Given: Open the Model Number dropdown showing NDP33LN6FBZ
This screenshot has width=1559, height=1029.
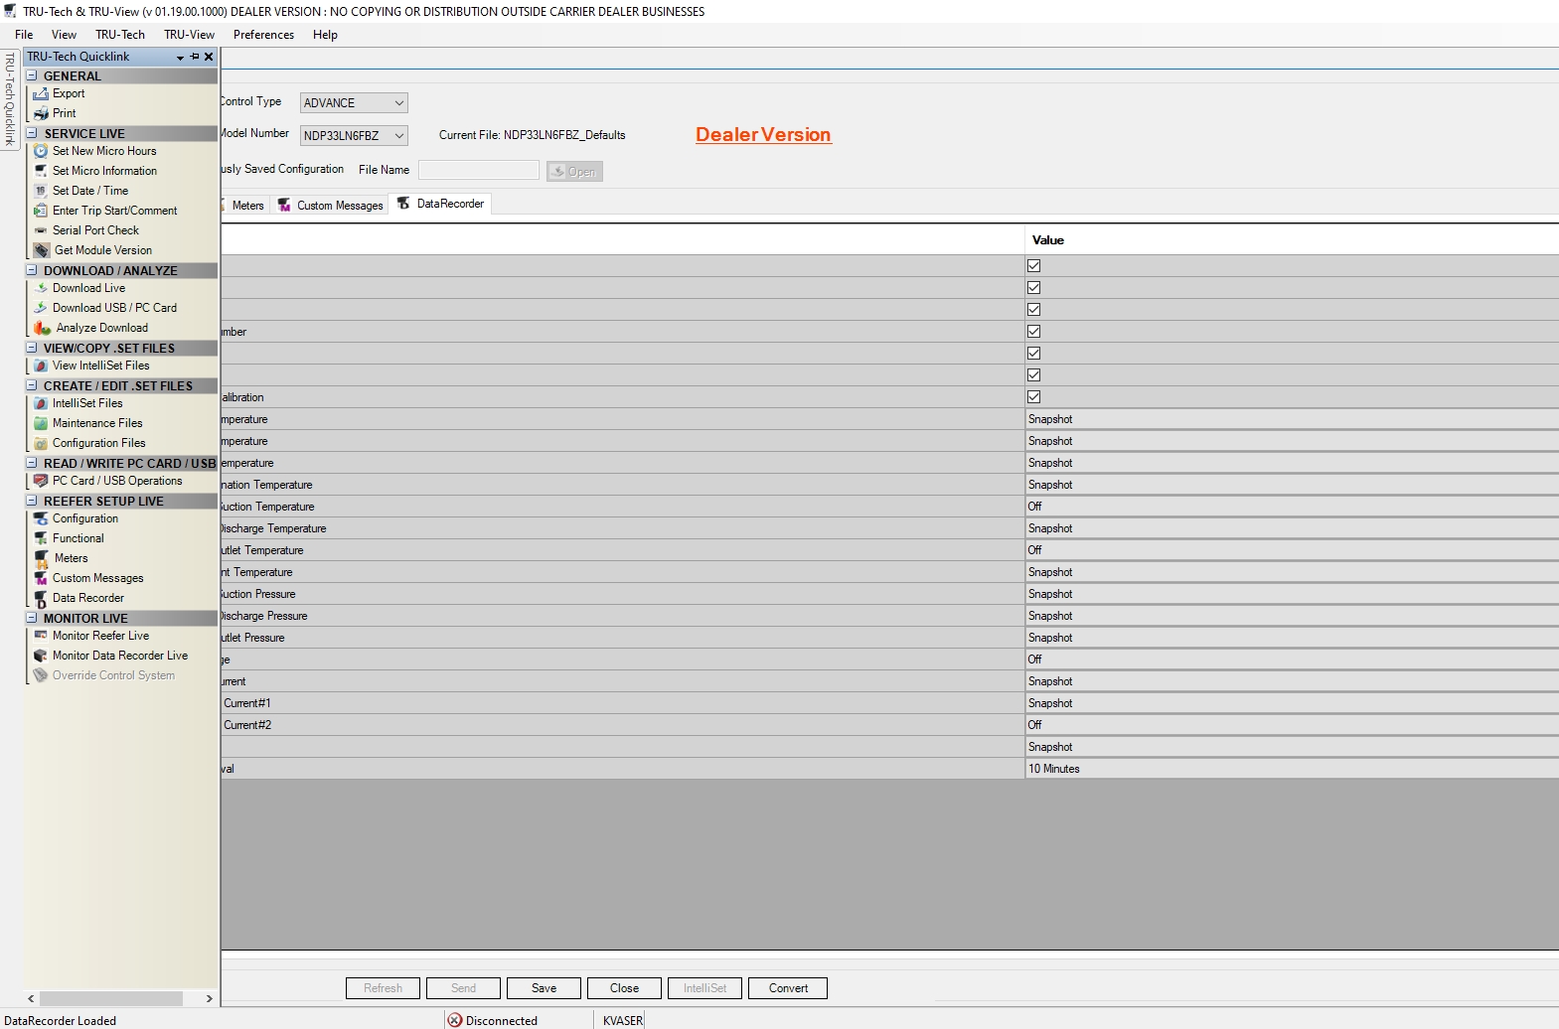Looking at the screenshot, I should [354, 136].
